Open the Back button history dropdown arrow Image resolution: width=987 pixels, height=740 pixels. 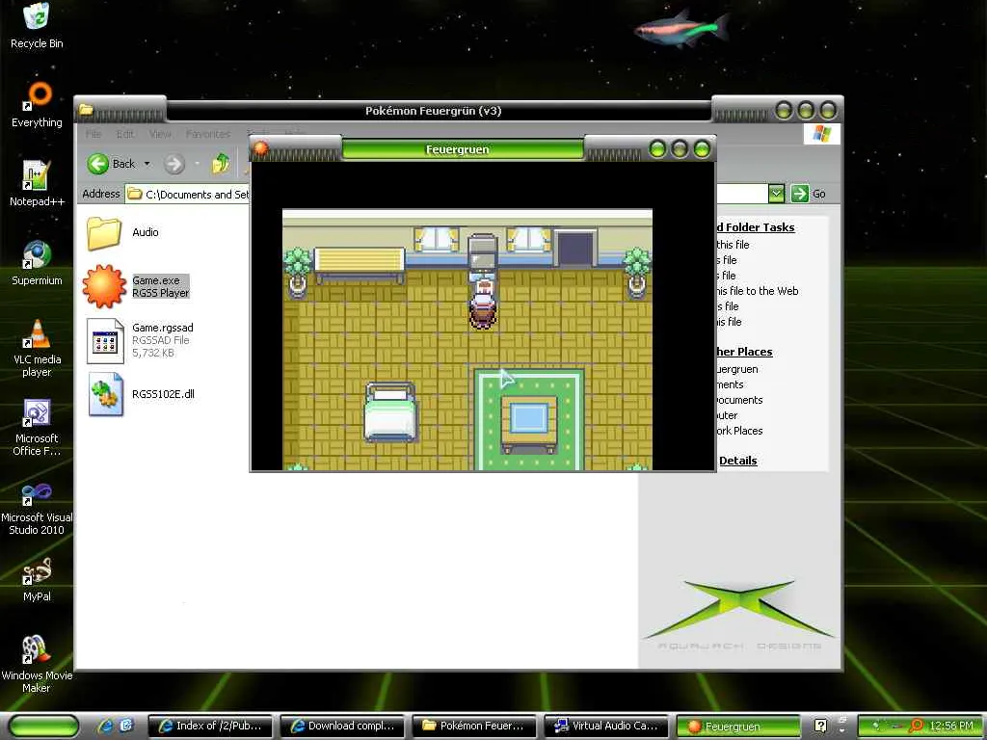point(147,164)
